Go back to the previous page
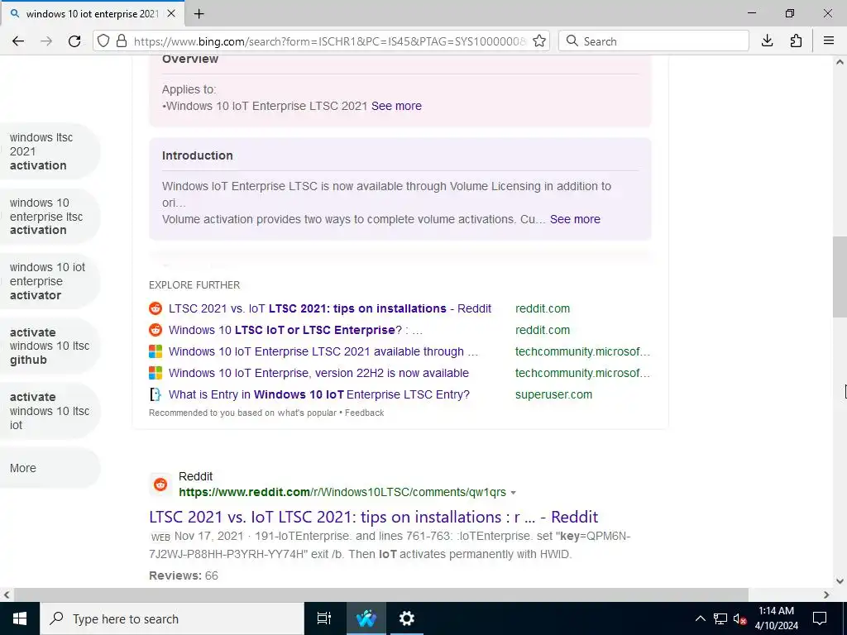This screenshot has width=847, height=635. [x=18, y=41]
